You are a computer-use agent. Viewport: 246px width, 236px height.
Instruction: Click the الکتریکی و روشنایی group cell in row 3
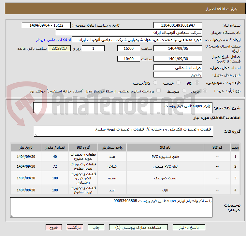[x=83, y=178]
